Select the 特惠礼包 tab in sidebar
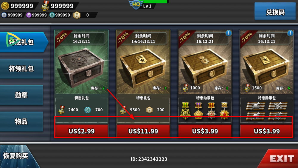This screenshot has height=168, width=298. pos(24,42)
